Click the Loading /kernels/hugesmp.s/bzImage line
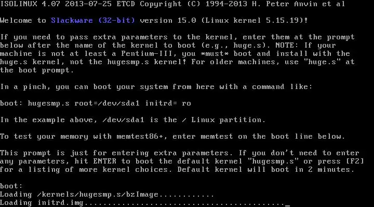The image size is (374, 207). pyautogui.click(x=107, y=195)
